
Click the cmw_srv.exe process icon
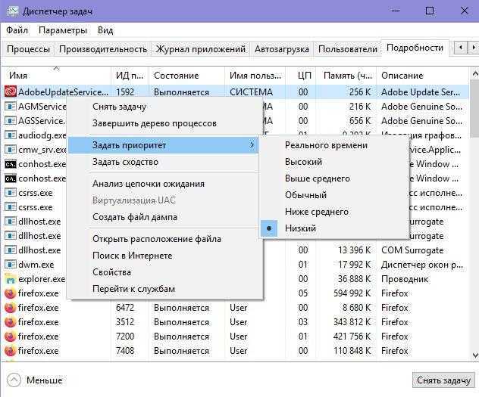[x=10, y=150]
